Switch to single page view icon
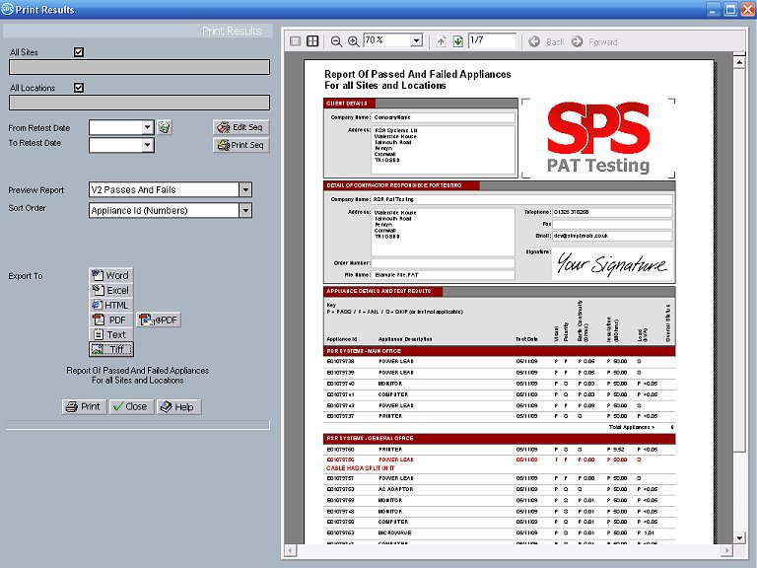Screen dimensions: 757x568 (x=296, y=41)
